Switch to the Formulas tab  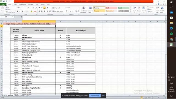(x=31, y=4)
